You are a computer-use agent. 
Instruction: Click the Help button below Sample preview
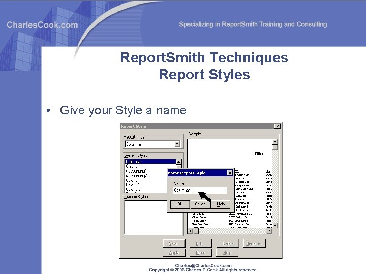(x=227, y=253)
